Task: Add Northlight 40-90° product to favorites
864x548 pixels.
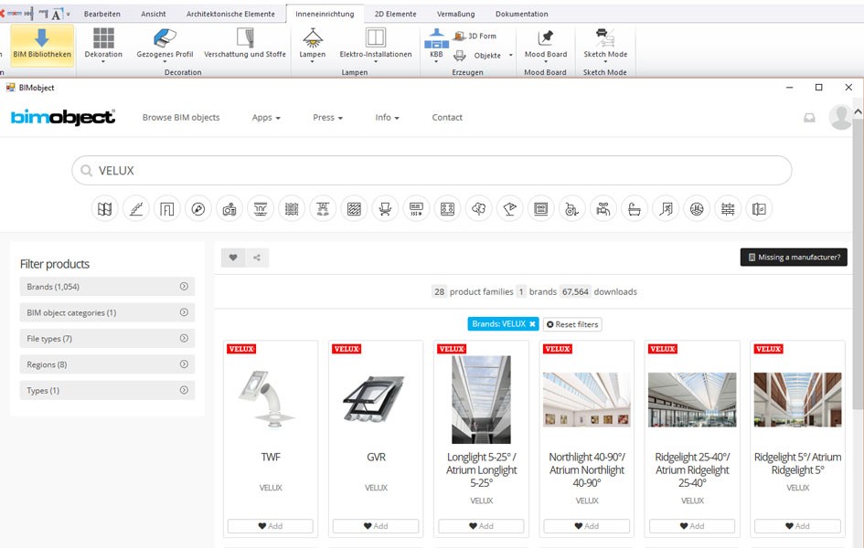Action: 586,526
